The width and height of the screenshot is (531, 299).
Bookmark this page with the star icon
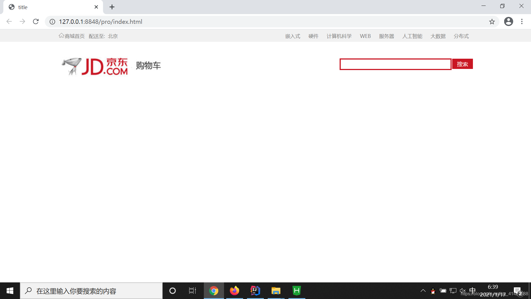(x=492, y=22)
